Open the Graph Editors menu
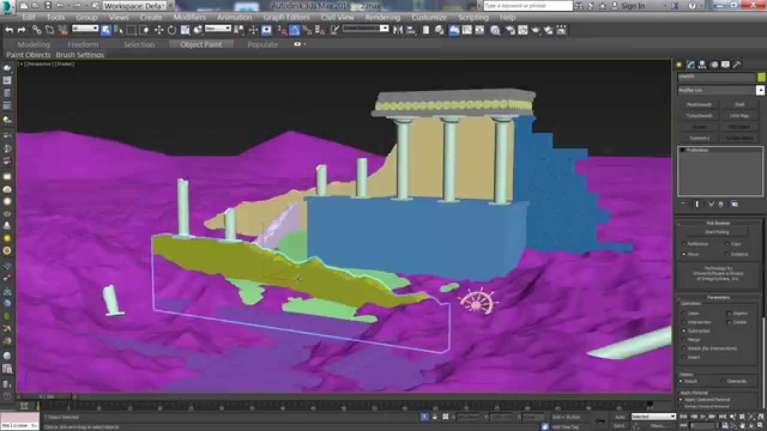The height and width of the screenshot is (431, 767). click(286, 17)
